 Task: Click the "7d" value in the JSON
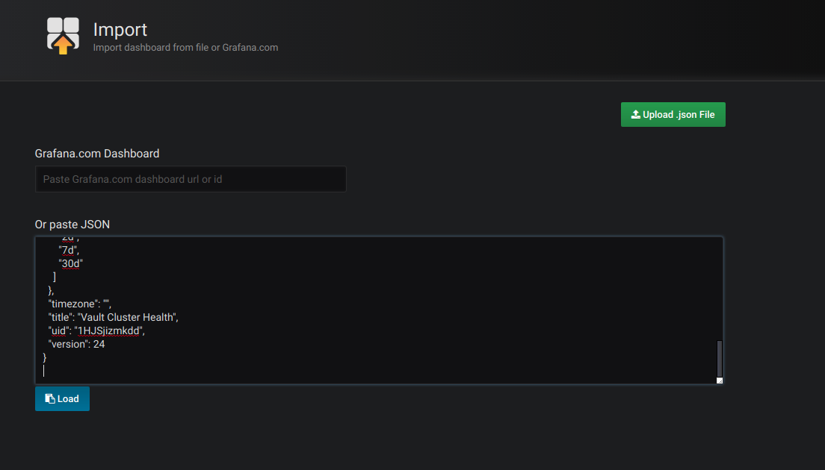(x=67, y=249)
